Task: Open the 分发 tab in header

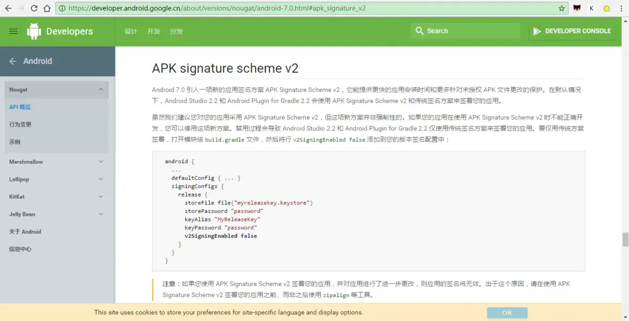Action: coord(177,31)
